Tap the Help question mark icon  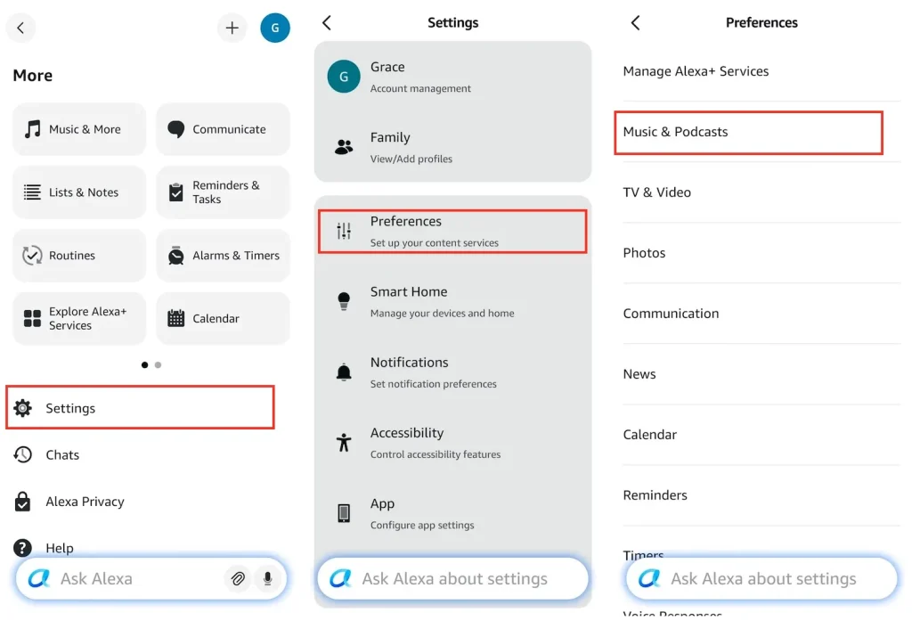point(22,548)
